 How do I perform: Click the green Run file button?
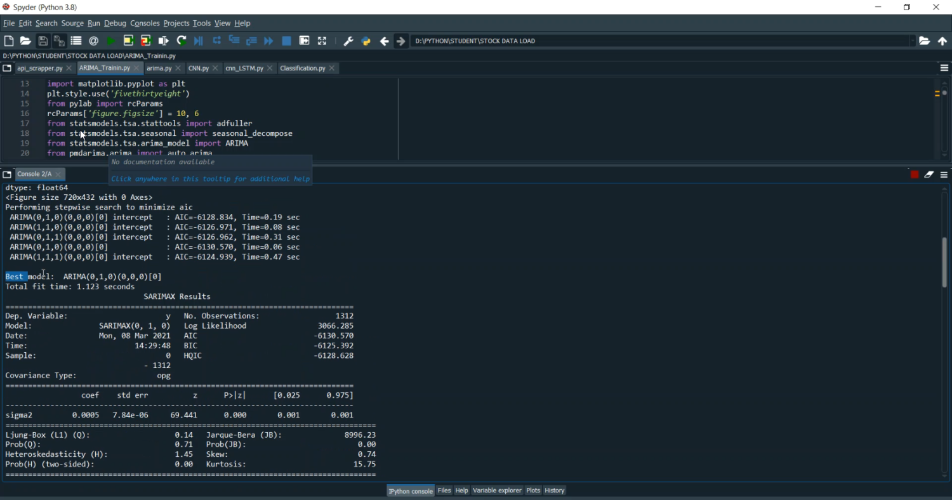tap(111, 41)
